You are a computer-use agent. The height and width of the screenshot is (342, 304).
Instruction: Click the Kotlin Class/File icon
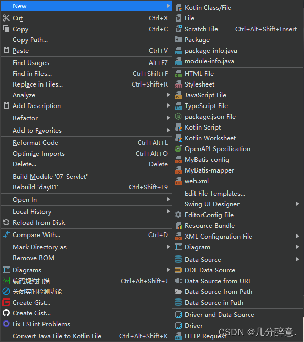click(178, 7)
